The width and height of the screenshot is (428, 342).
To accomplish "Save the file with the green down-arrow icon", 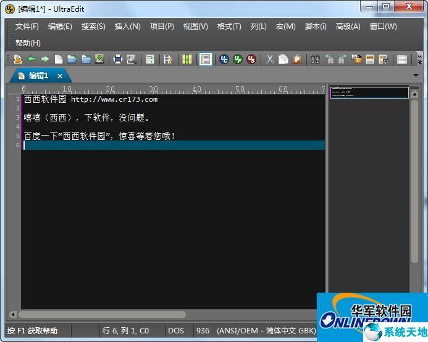I will (x=99, y=59).
